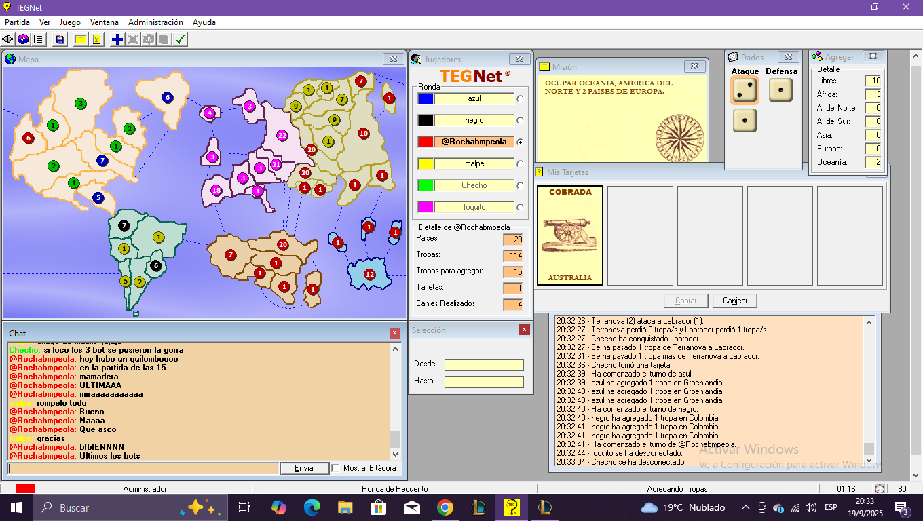
Task: Click the pink and blue globe toolbar icon
Action: (23, 39)
